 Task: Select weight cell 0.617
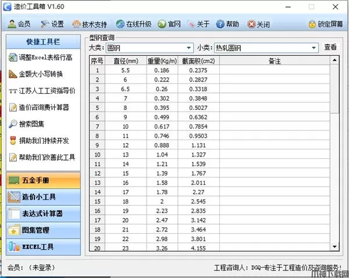coord(162,126)
